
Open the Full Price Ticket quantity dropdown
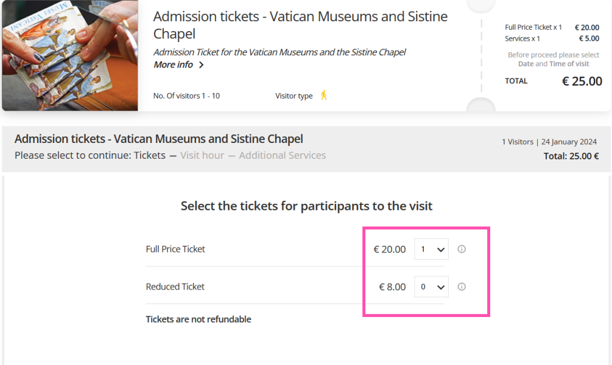[x=431, y=249]
